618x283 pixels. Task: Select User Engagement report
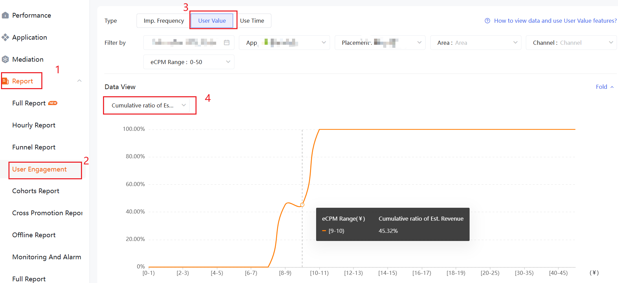(39, 169)
